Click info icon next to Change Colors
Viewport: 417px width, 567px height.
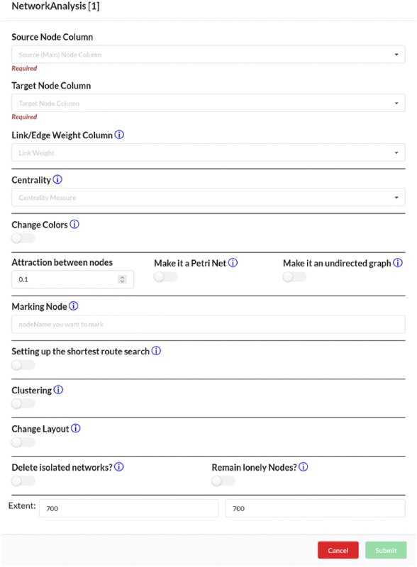(x=74, y=224)
